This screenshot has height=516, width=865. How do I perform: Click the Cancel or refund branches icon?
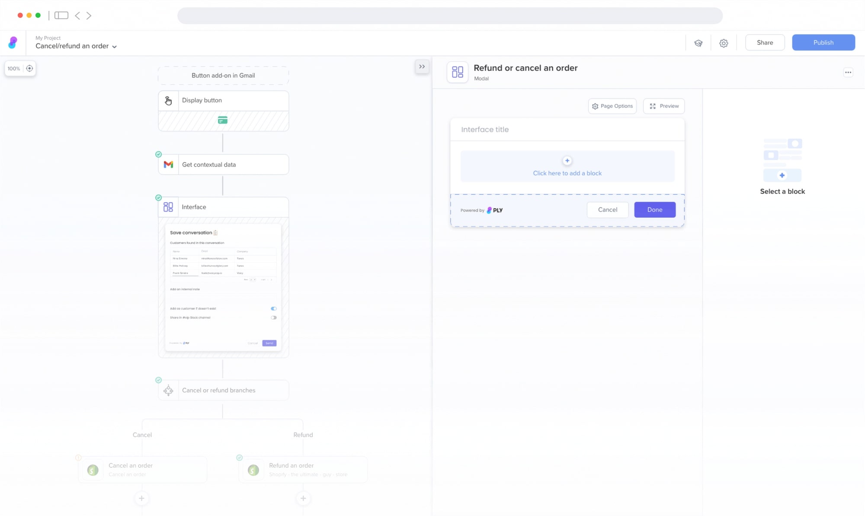[168, 390]
